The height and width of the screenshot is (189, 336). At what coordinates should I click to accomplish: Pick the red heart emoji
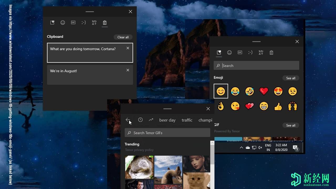coord(264,91)
